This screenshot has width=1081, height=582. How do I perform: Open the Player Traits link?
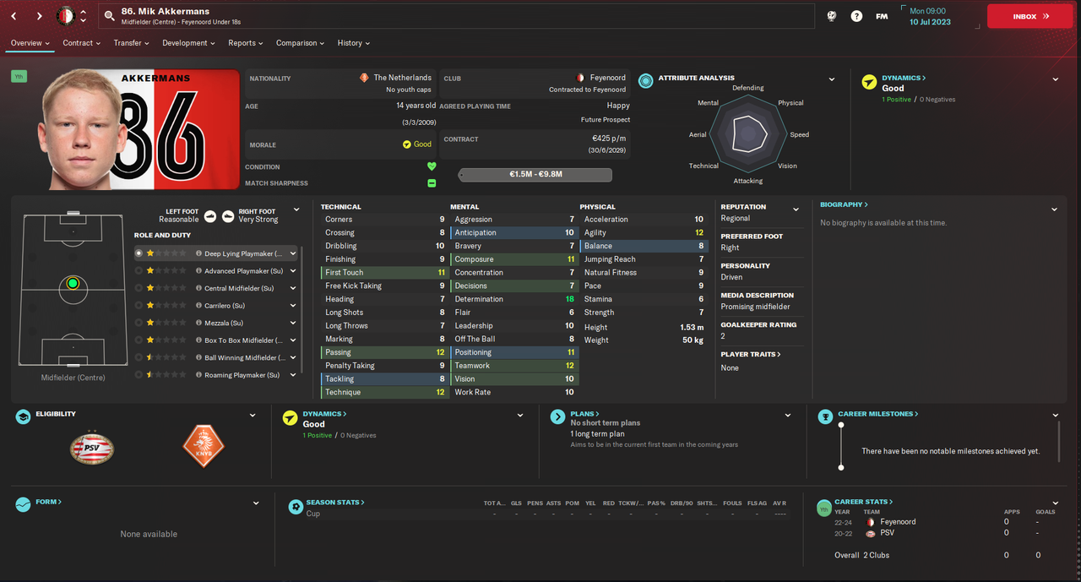click(x=750, y=355)
